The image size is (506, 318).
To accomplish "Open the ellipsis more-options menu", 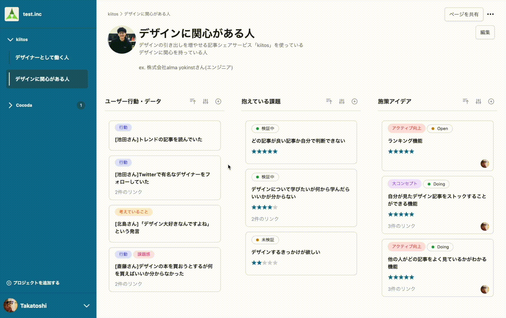I will tap(490, 14).
